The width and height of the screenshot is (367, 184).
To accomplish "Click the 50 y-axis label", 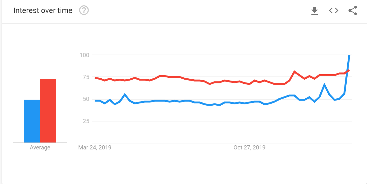I will [86, 99].
